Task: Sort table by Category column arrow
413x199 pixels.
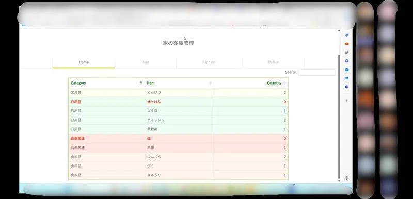Action: click(x=141, y=82)
